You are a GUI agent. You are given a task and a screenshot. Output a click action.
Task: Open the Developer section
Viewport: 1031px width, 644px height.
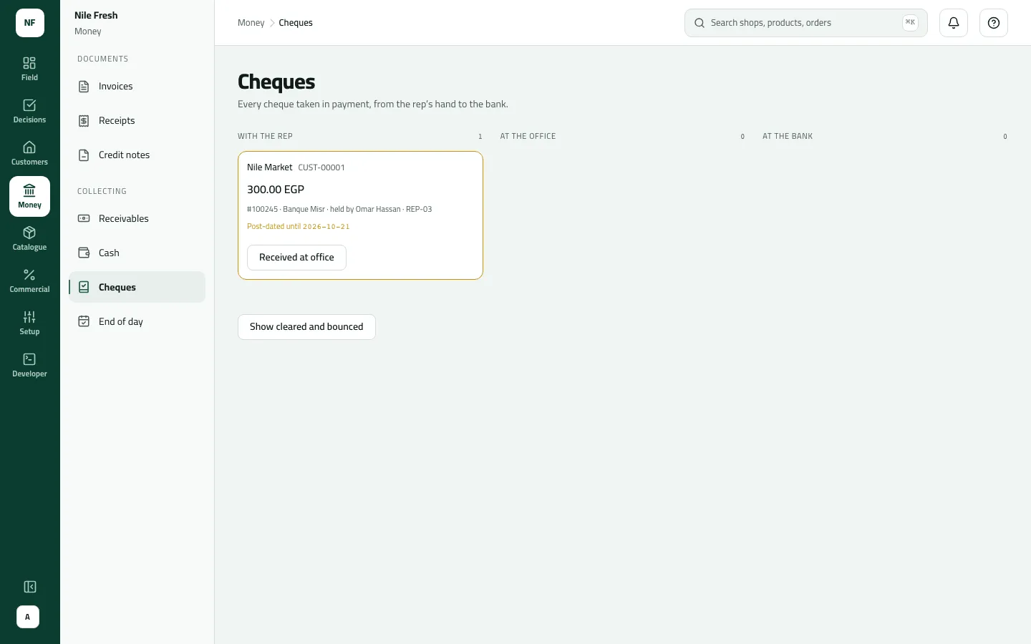click(x=29, y=365)
